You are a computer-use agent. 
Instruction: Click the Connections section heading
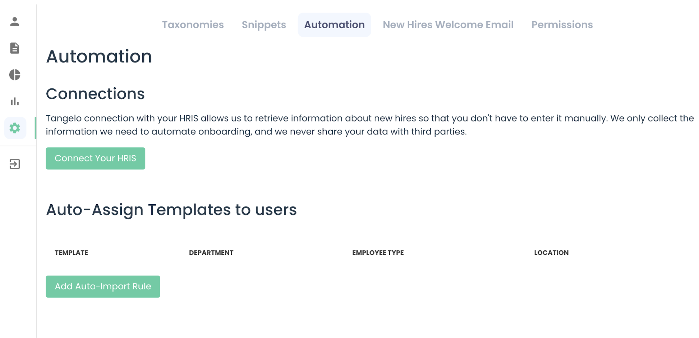coord(95,94)
